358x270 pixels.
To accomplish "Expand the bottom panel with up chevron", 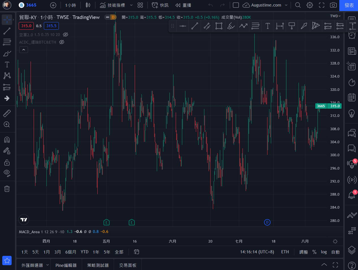I will (x=324, y=265).
